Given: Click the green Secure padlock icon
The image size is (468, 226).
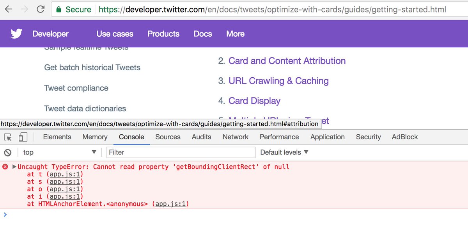Looking at the screenshot, I should click(x=58, y=9).
